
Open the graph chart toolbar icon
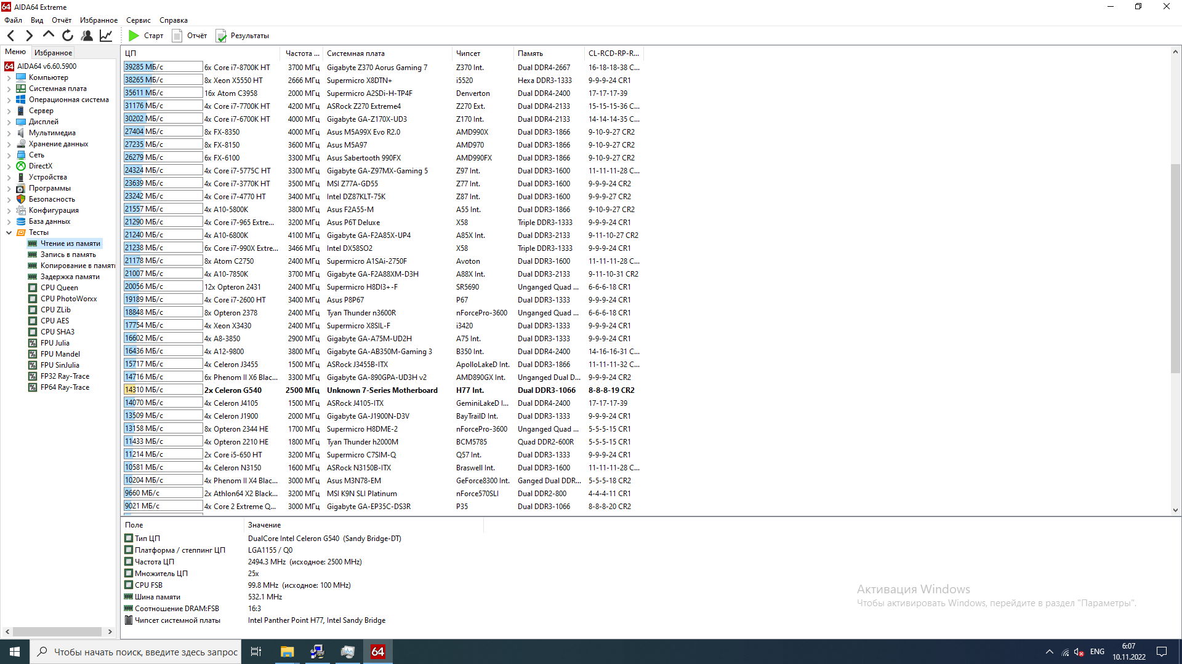tap(106, 36)
